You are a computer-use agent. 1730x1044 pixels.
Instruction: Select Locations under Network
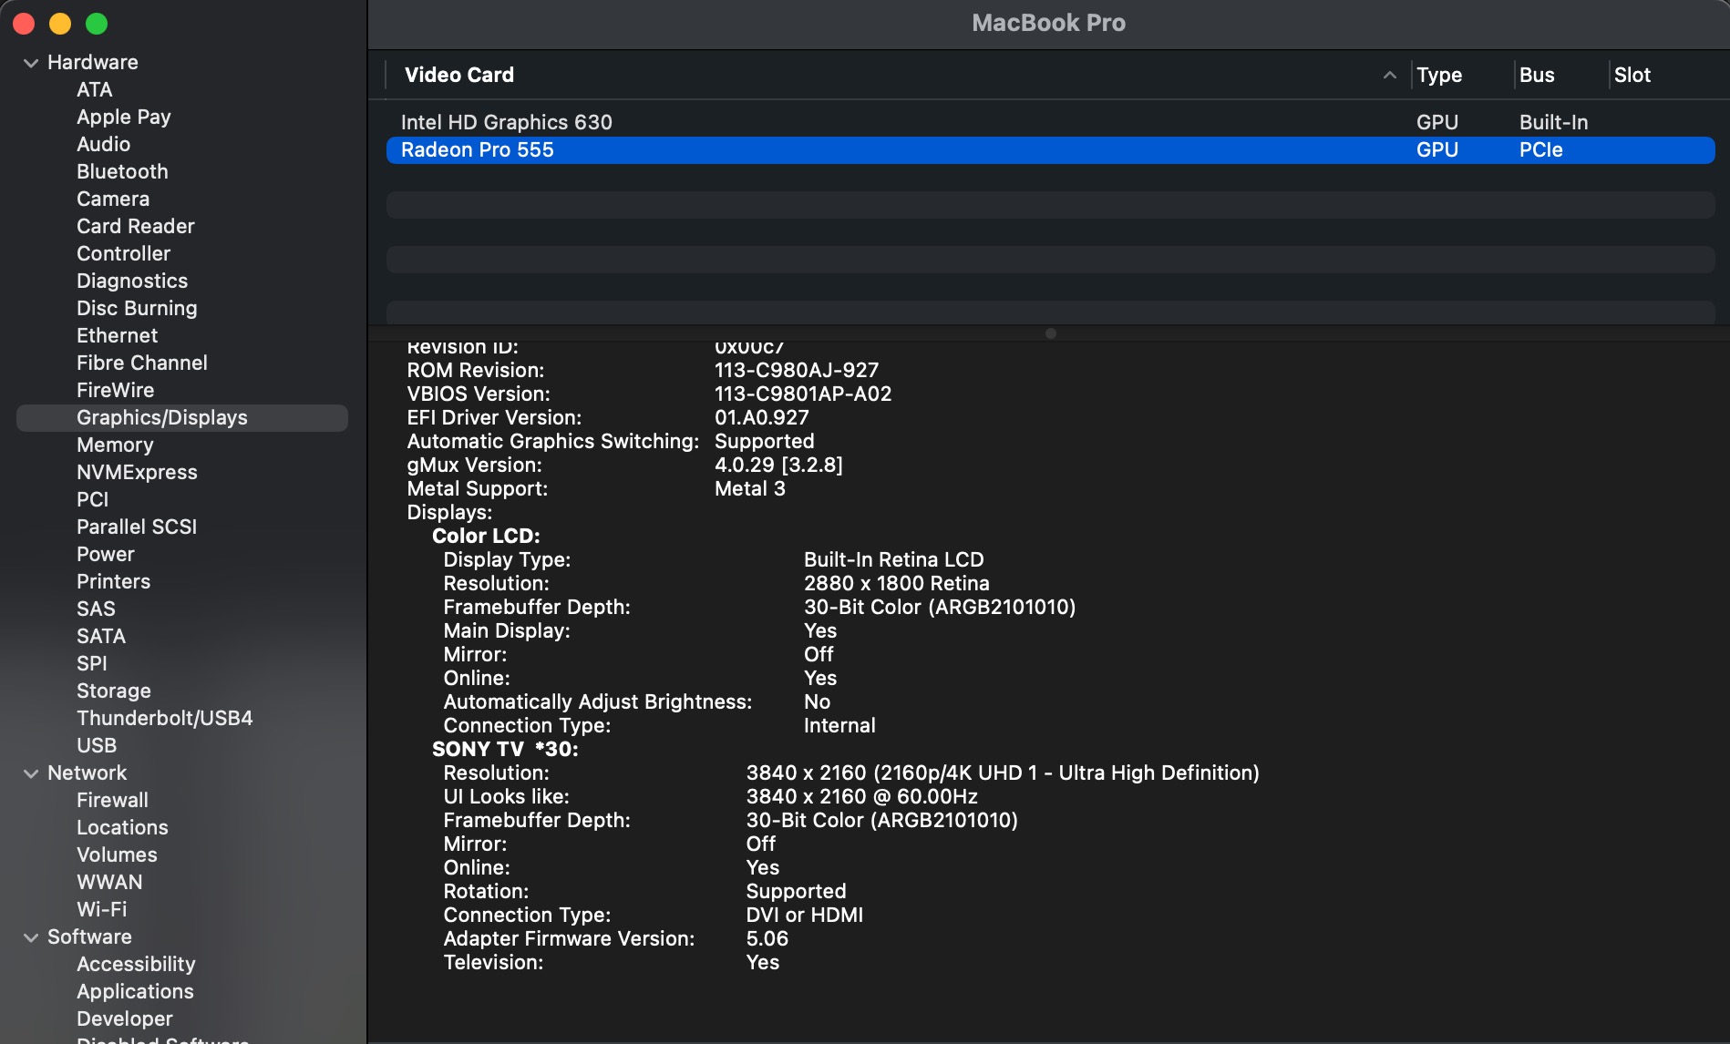point(123,827)
